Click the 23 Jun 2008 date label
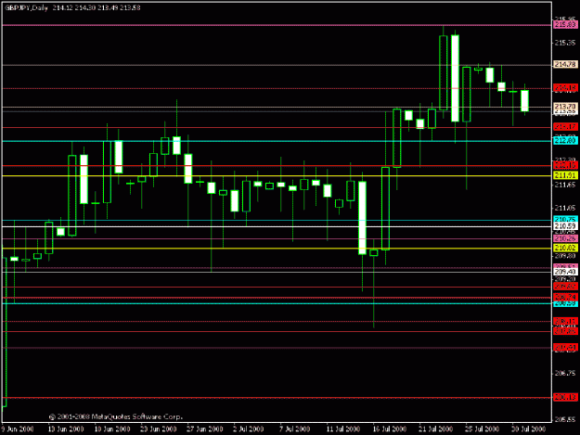Image resolution: width=580 pixels, height=435 pixels. (x=159, y=429)
